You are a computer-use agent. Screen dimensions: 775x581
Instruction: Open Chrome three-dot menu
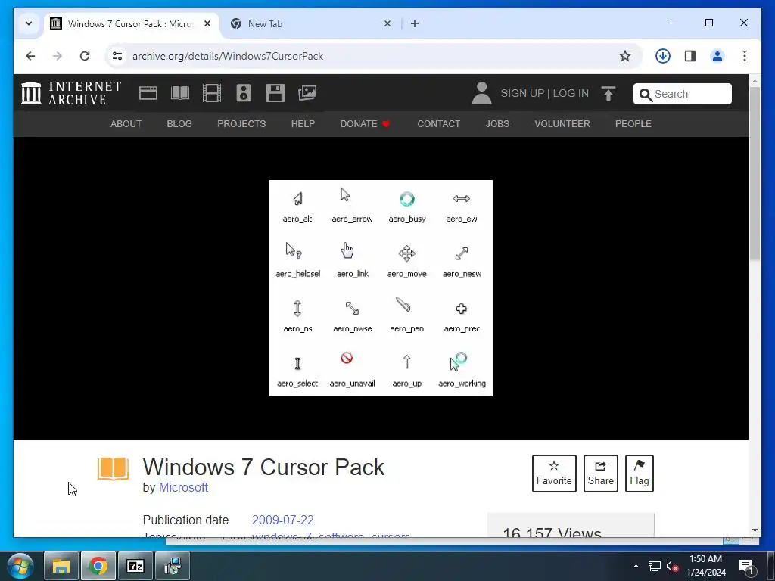745,56
